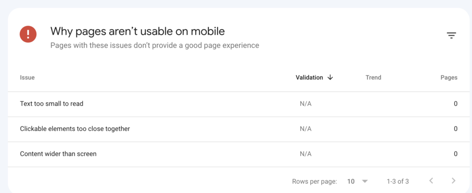Select the rows per page value 10

coord(351,181)
